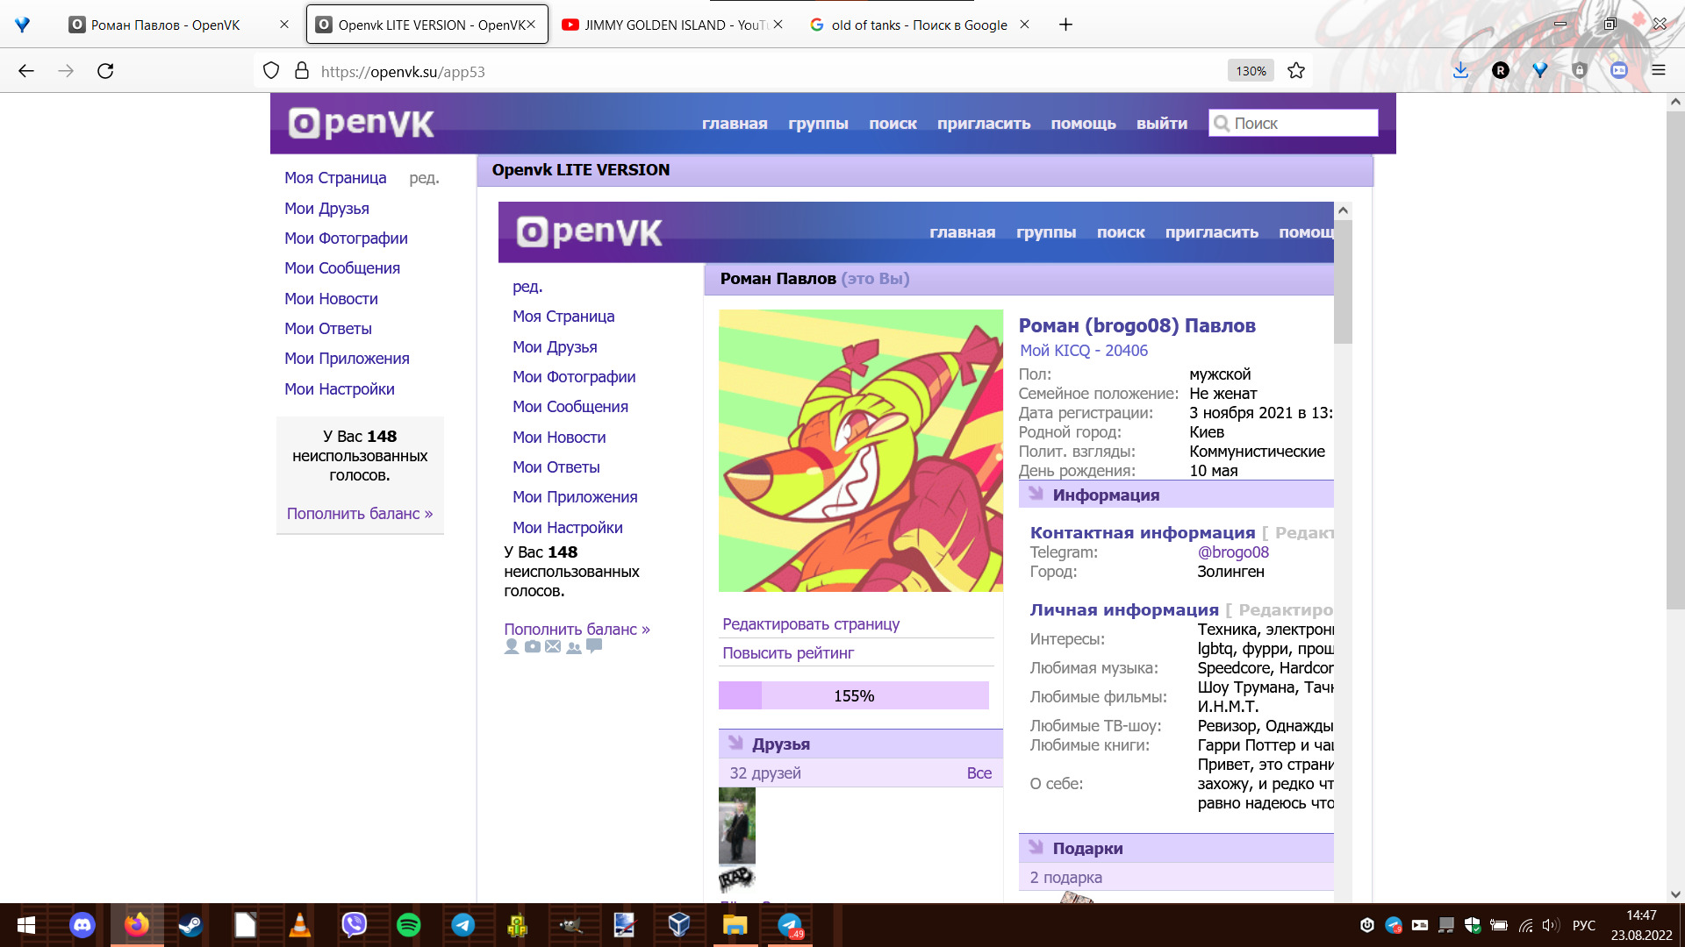Bookmark page with the star icon

(1296, 71)
